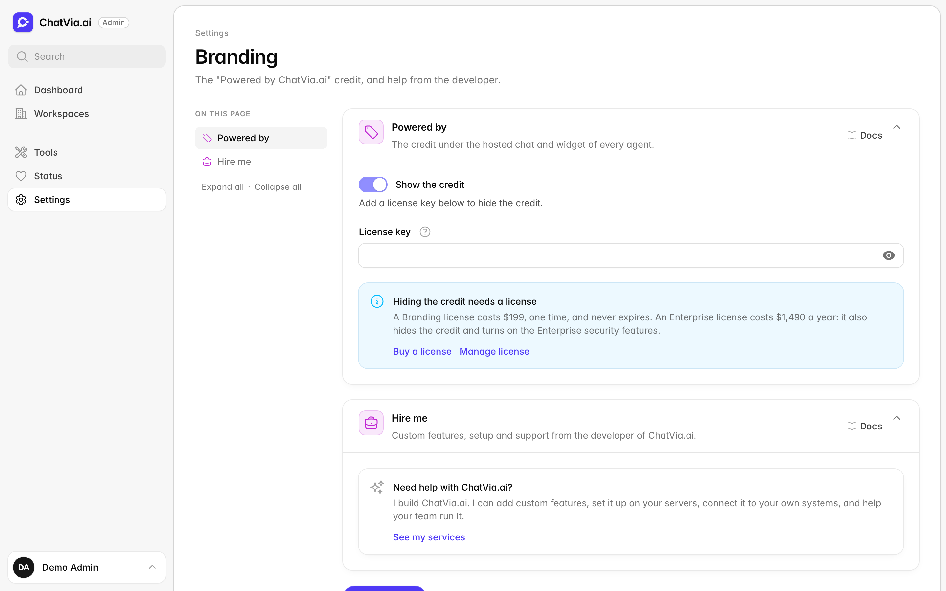Click the Manage license link
Image resolution: width=946 pixels, height=591 pixels.
[494, 351]
